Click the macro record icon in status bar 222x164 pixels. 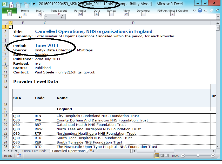pos(19,156)
